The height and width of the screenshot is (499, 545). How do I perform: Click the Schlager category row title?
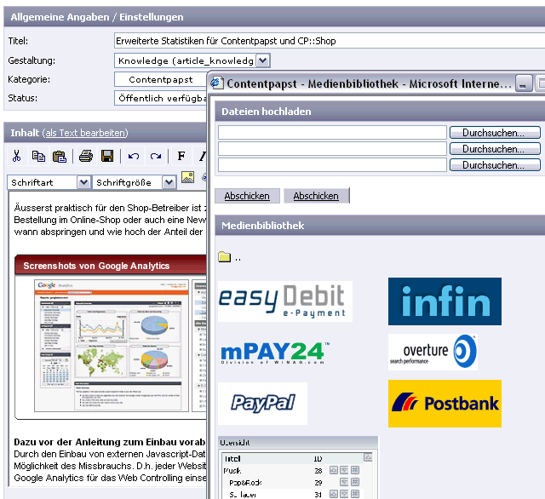[243, 494]
